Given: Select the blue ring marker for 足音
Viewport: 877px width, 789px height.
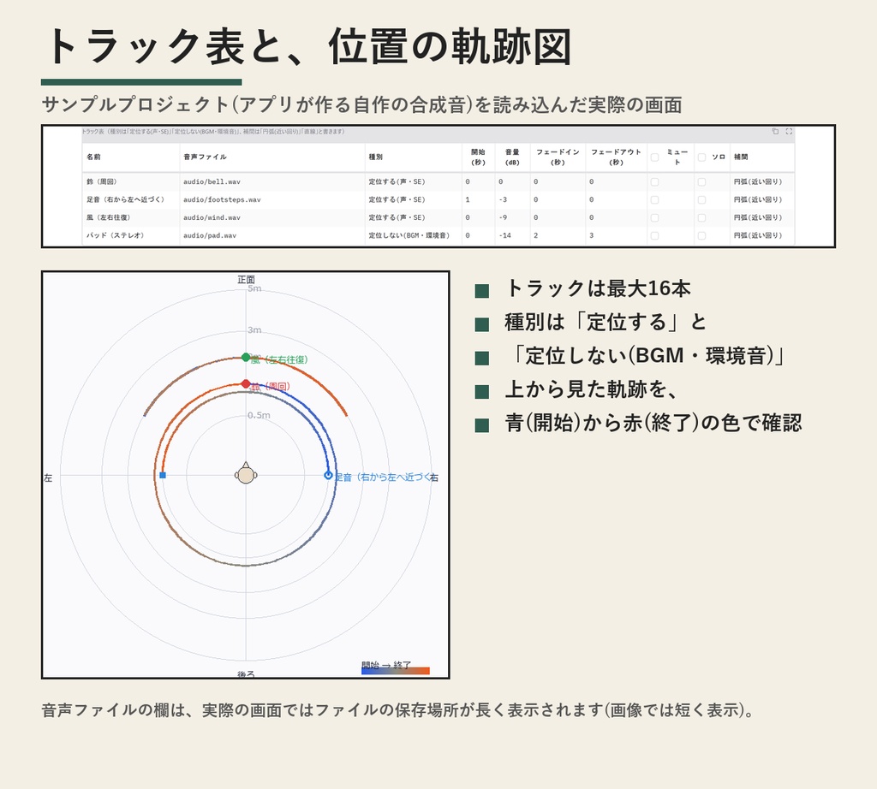Looking at the screenshot, I should click(328, 475).
